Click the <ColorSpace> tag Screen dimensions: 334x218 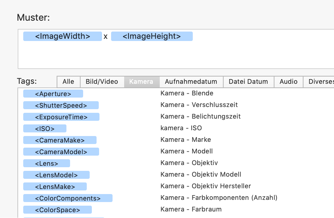(57, 210)
